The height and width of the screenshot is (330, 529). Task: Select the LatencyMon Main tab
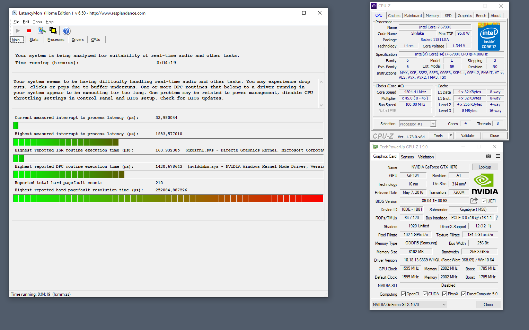[x=16, y=40]
